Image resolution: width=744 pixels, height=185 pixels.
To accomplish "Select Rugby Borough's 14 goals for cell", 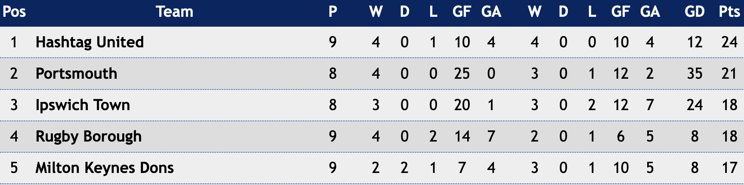I will click(x=462, y=136).
